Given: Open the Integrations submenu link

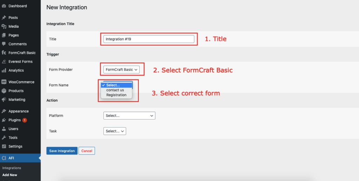Looking at the screenshot, I should click(x=12, y=168).
